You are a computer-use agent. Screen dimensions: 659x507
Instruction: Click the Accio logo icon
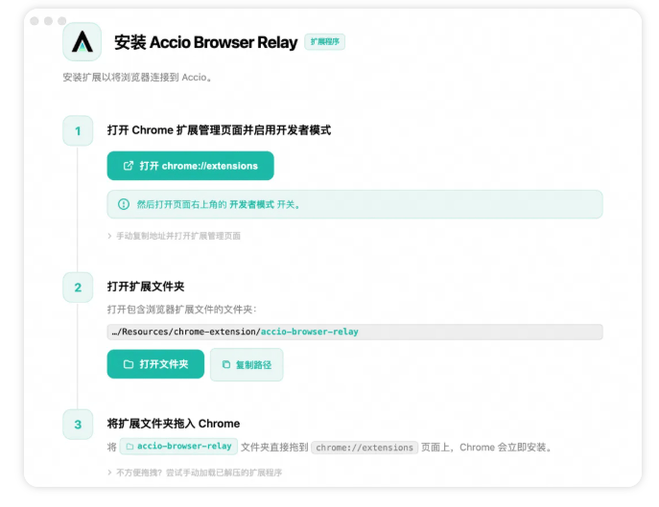82,42
